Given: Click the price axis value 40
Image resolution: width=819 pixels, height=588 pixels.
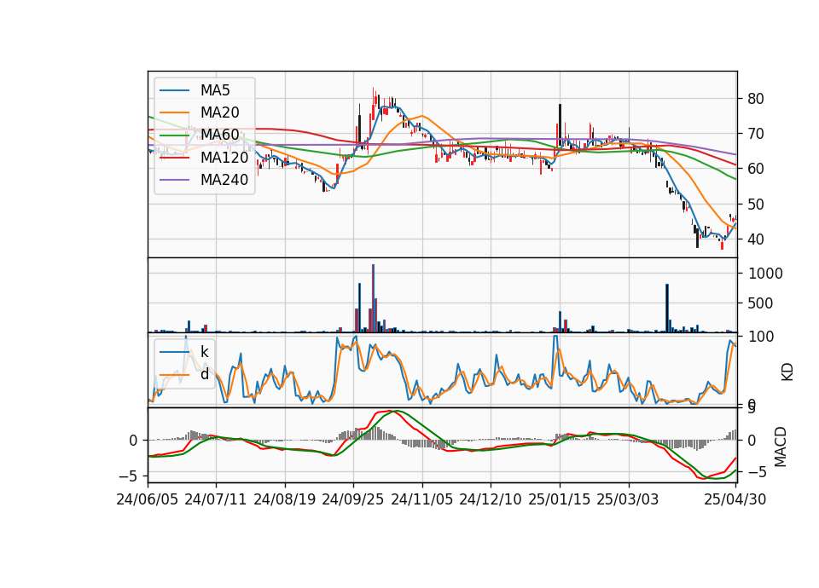Looking at the screenshot, I should click(x=755, y=239).
